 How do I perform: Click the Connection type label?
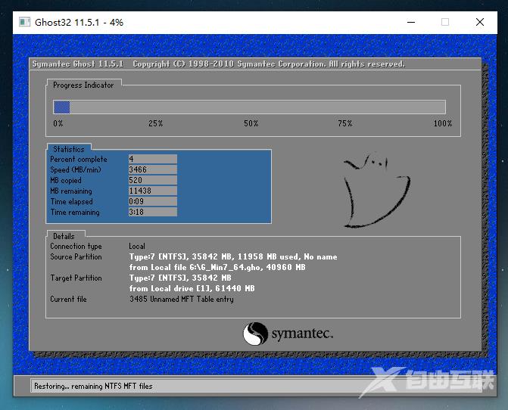76,247
